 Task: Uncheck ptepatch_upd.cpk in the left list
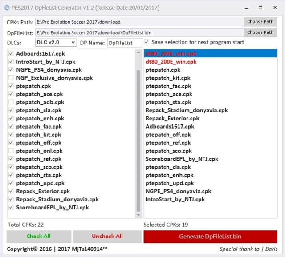11,183
